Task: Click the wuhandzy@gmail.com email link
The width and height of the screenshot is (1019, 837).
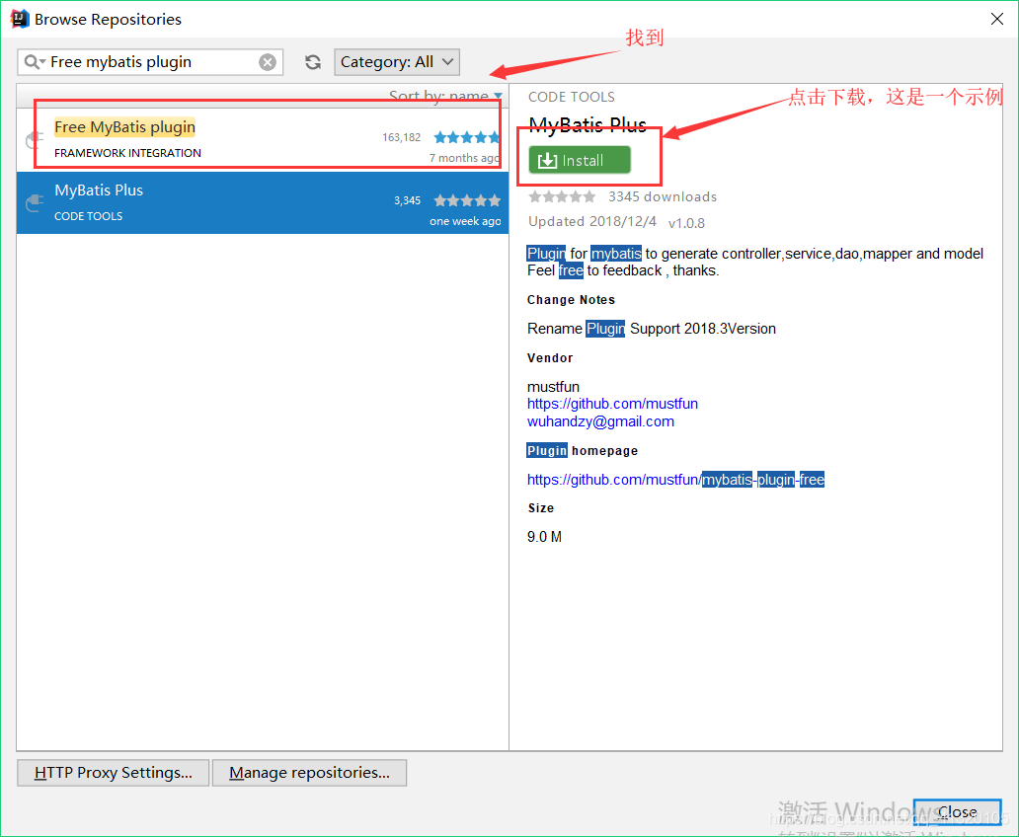Action: (x=600, y=421)
